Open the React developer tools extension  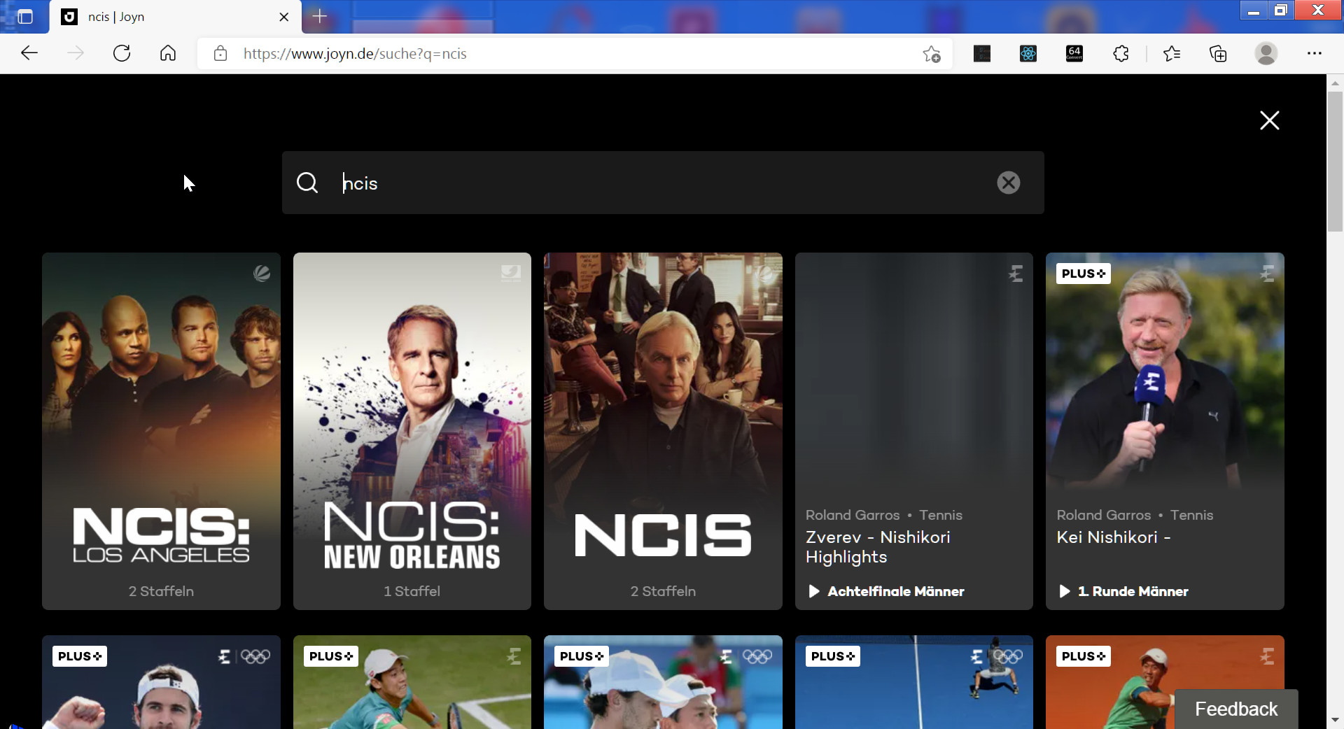[1028, 54]
